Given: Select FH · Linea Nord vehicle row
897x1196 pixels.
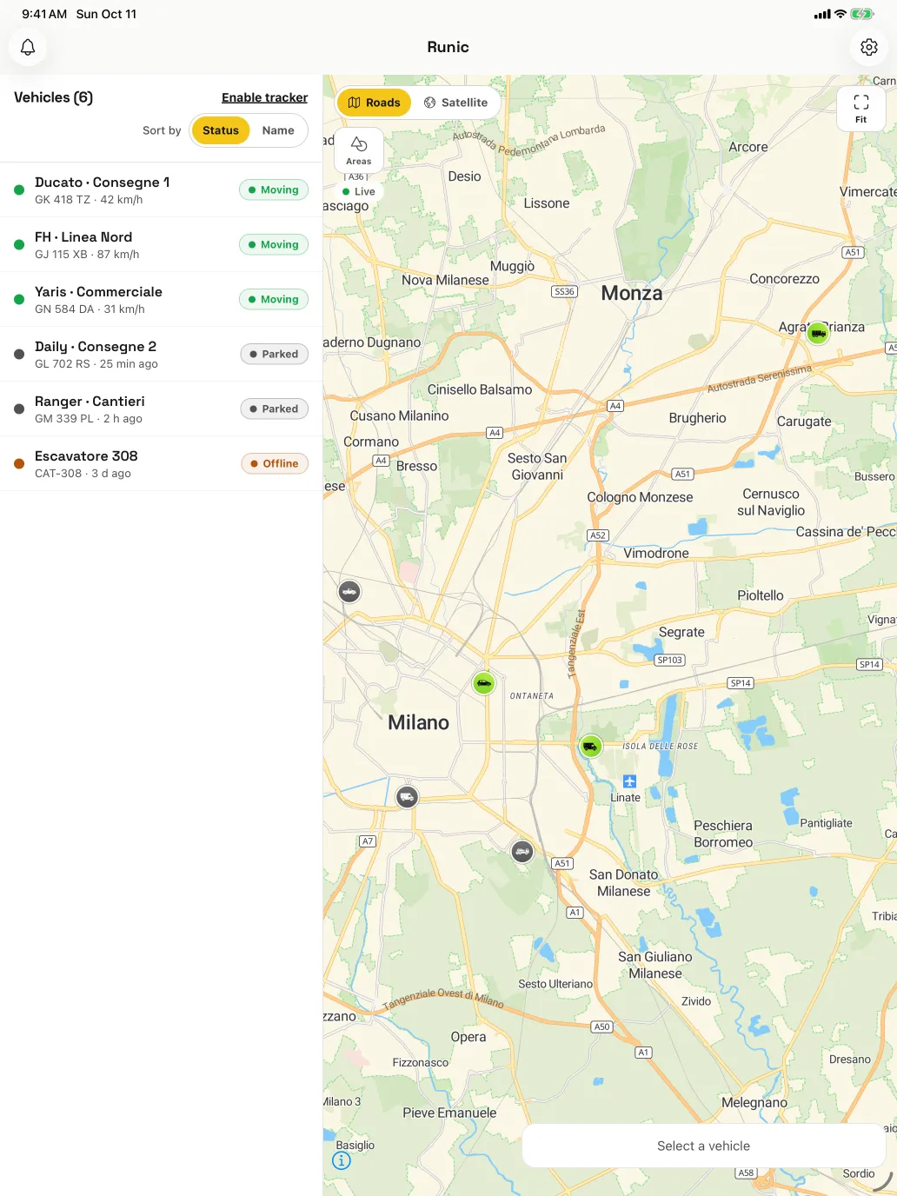Looking at the screenshot, I should coord(161,244).
